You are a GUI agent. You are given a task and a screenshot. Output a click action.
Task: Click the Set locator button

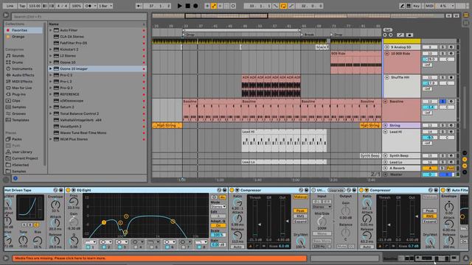pos(388,30)
